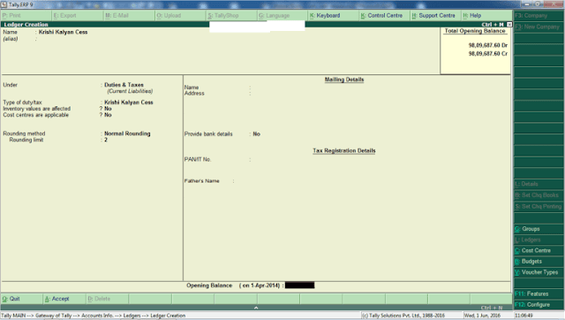Viewport: 565px width, 320px height.
Task: Click the Mailing Details heading
Action: click(344, 80)
